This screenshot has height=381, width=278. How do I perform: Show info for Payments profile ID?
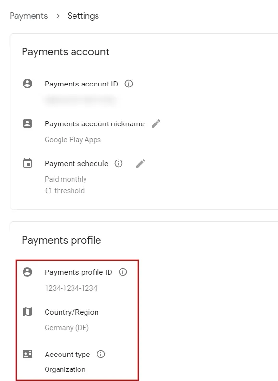coord(123,272)
